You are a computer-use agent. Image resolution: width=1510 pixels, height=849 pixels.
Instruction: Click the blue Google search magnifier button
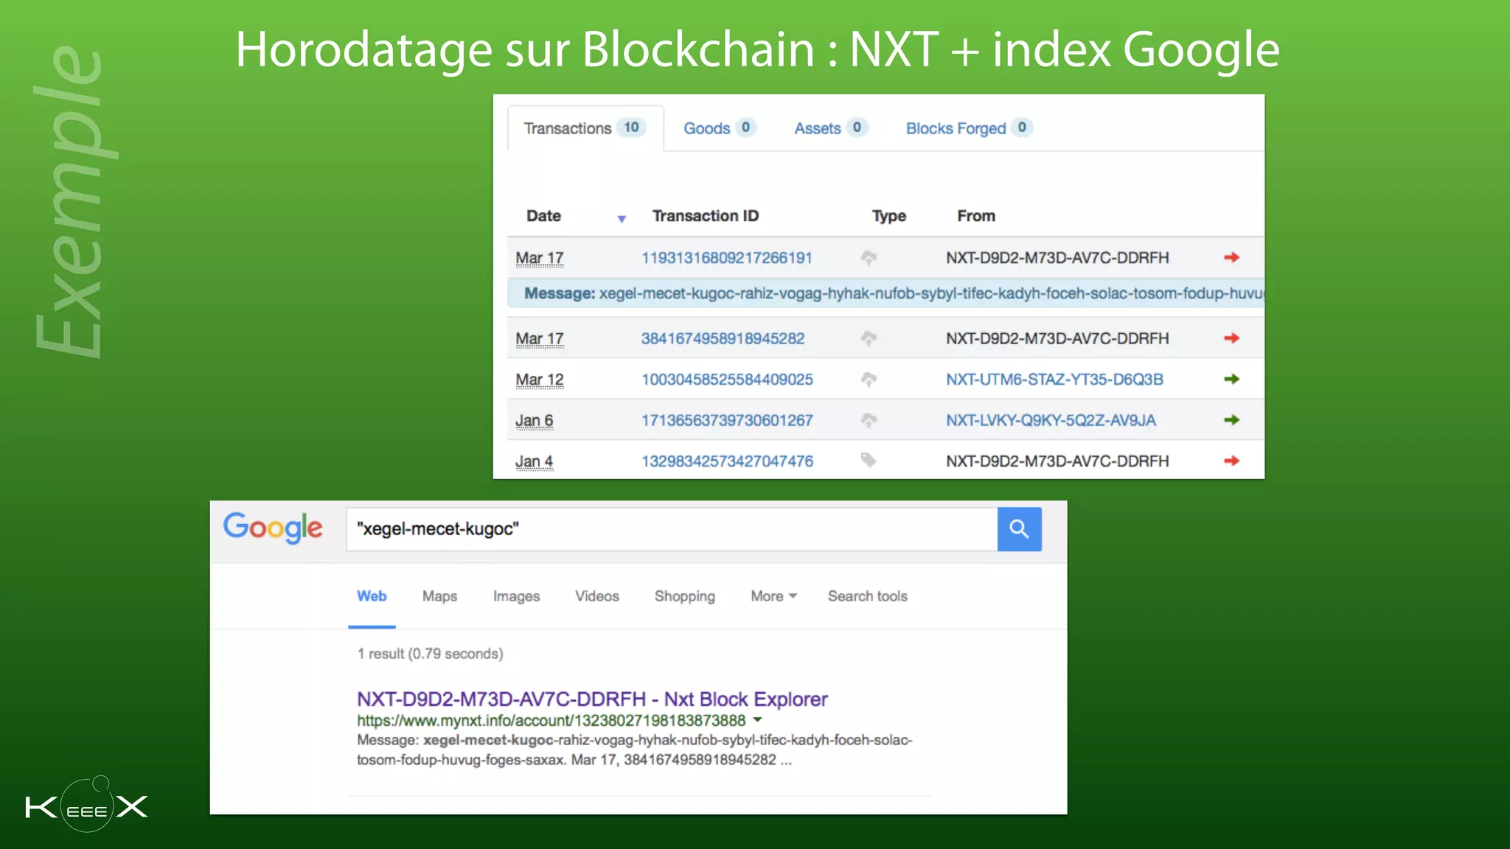[1019, 529]
